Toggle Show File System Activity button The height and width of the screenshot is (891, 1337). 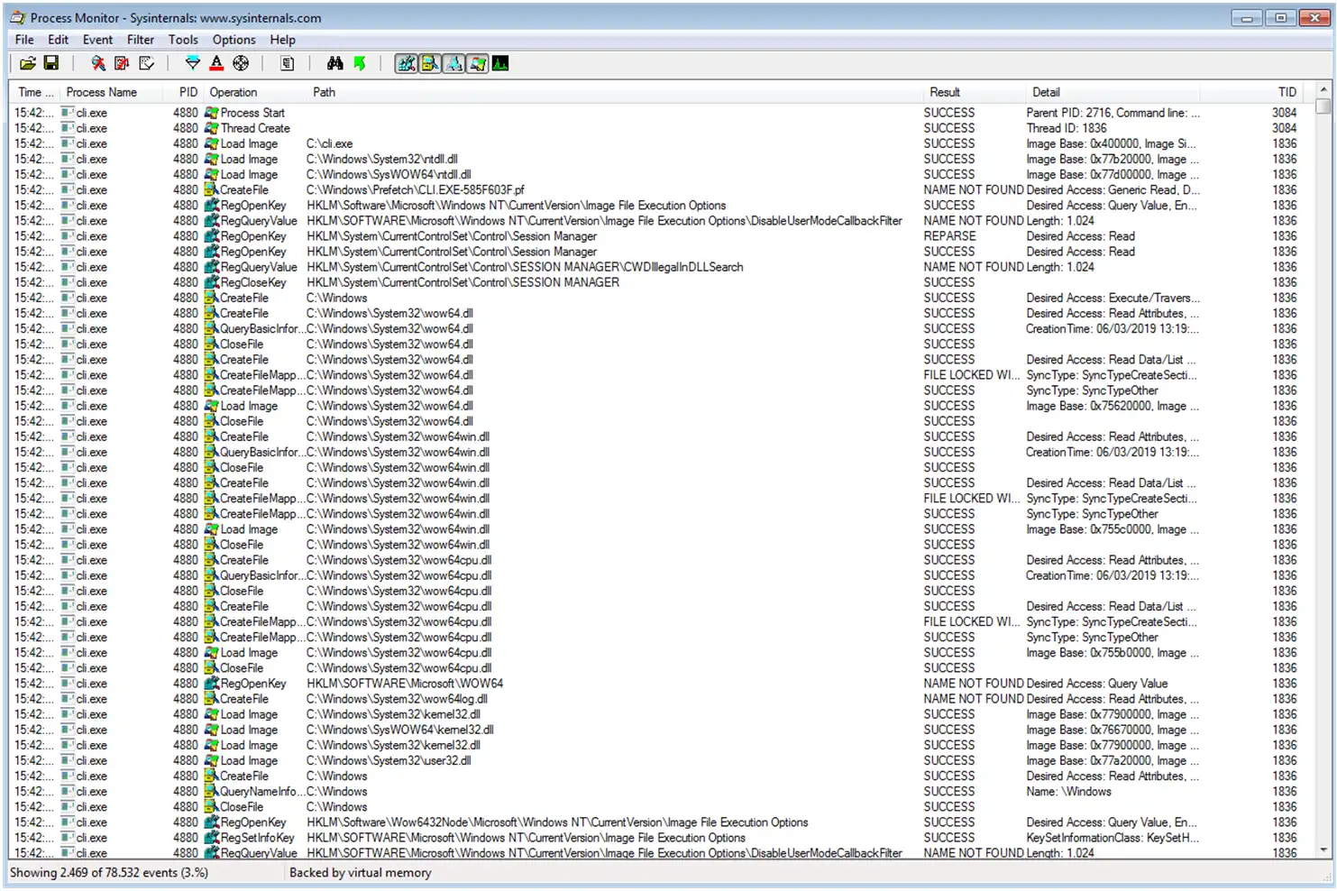click(x=430, y=63)
